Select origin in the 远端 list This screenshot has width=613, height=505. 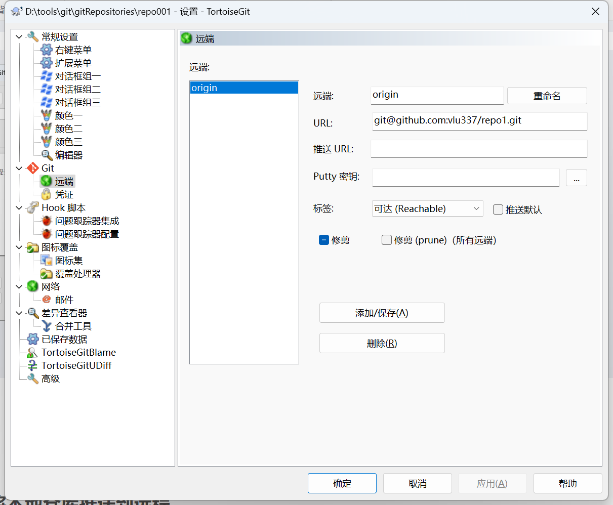click(x=244, y=88)
